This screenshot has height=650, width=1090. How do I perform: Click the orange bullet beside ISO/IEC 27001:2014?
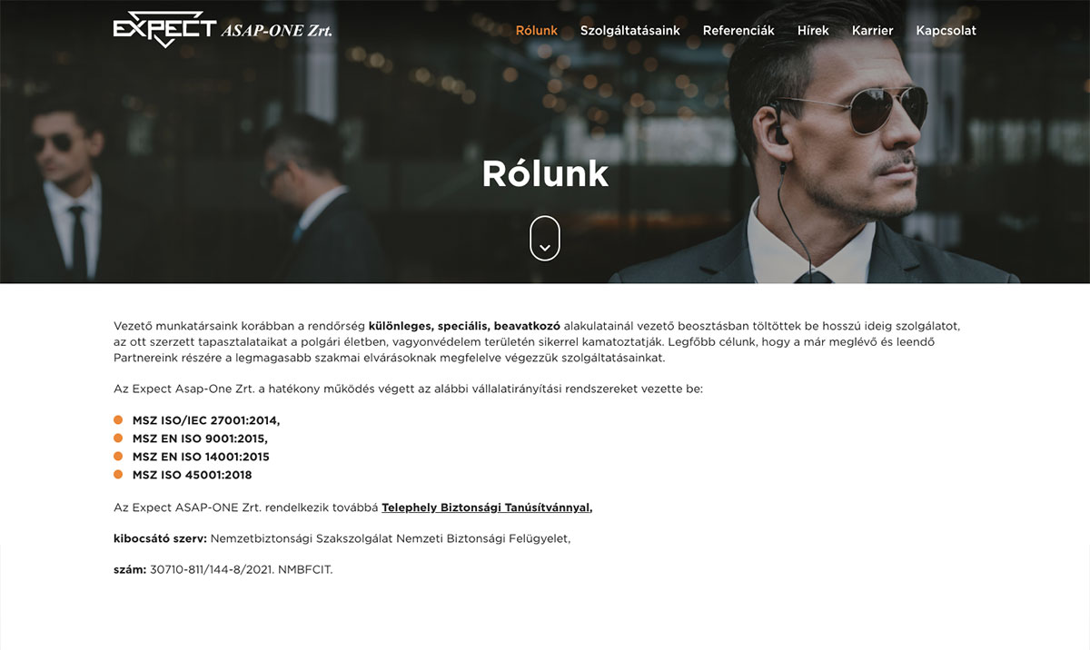point(118,419)
